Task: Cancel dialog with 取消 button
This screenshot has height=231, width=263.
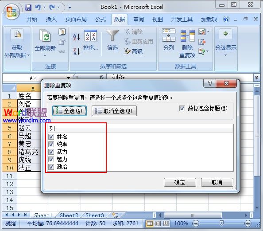Action: point(217,182)
